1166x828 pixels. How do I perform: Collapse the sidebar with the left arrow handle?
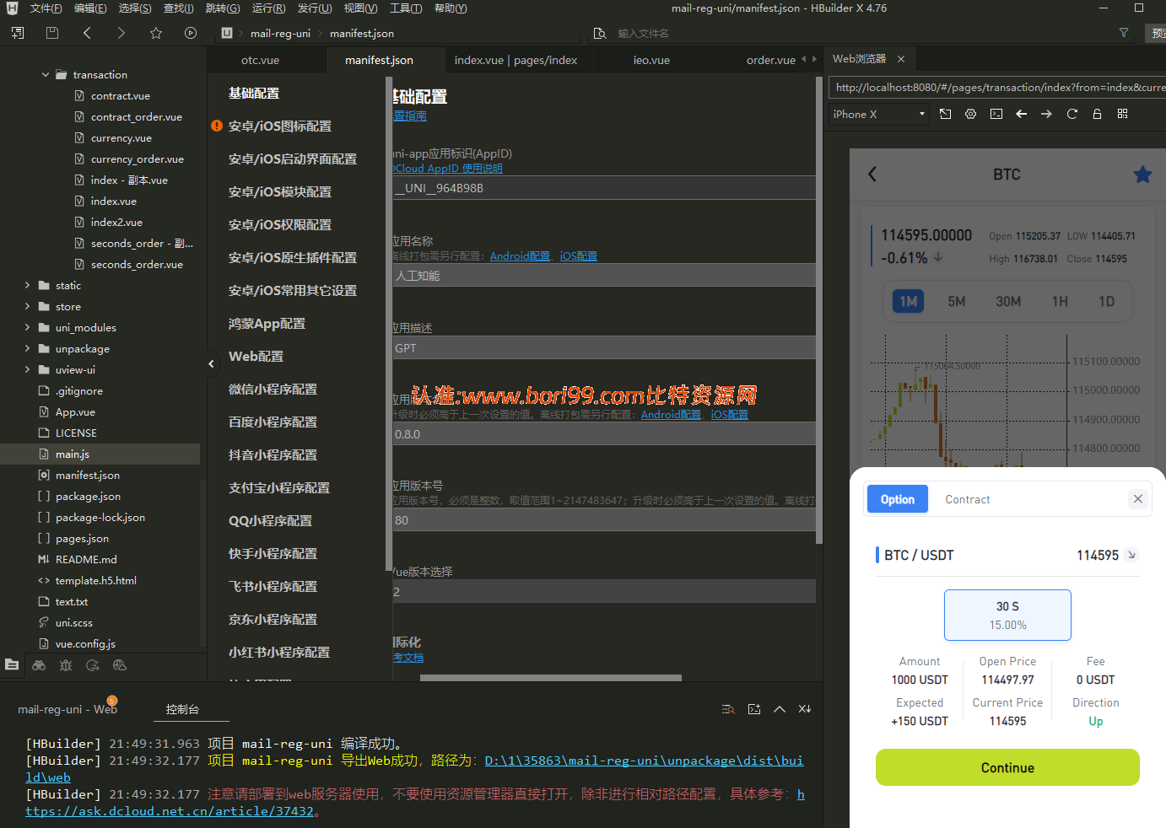[211, 364]
